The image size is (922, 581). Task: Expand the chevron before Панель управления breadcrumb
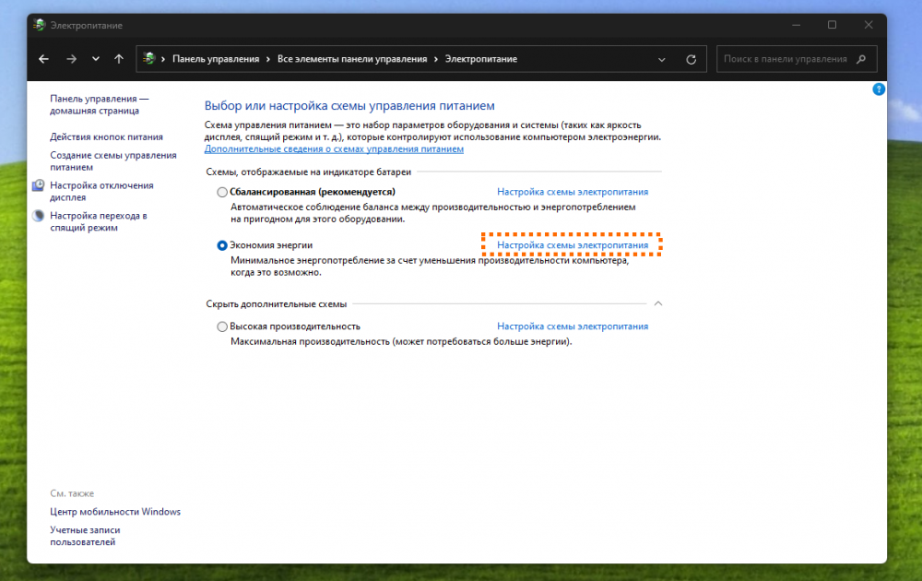pyautogui.click(x=163, y=59)
